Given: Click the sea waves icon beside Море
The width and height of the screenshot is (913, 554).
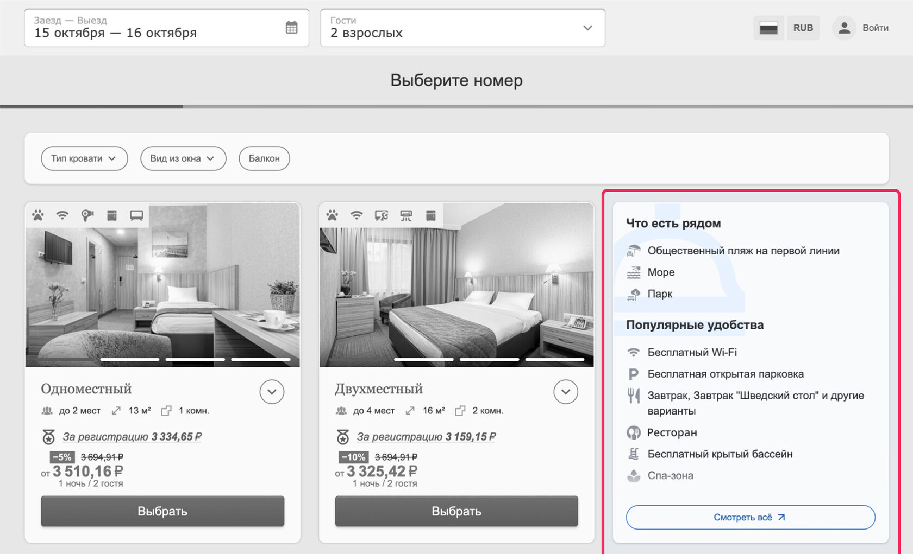Looking at the screenshot, I should 634,272.
